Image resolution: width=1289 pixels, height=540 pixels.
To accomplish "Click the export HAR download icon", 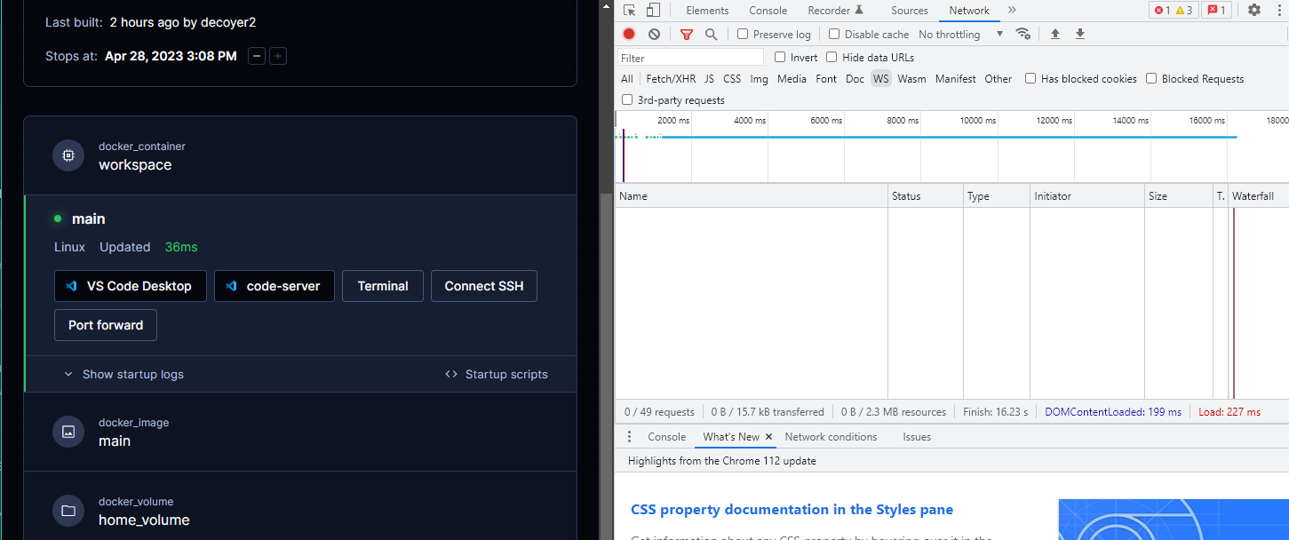I will point(1080,34).
